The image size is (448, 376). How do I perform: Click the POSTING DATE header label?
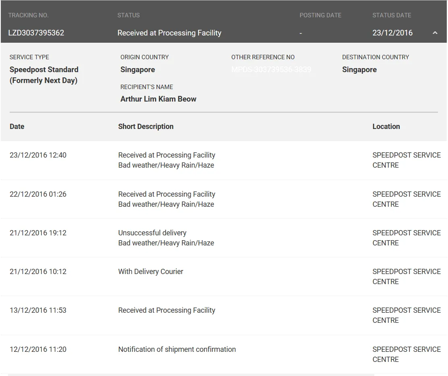[320, 15]
